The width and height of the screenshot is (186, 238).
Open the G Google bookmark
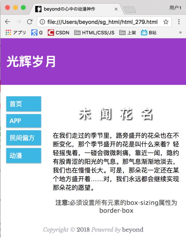[x=37, y=33]
